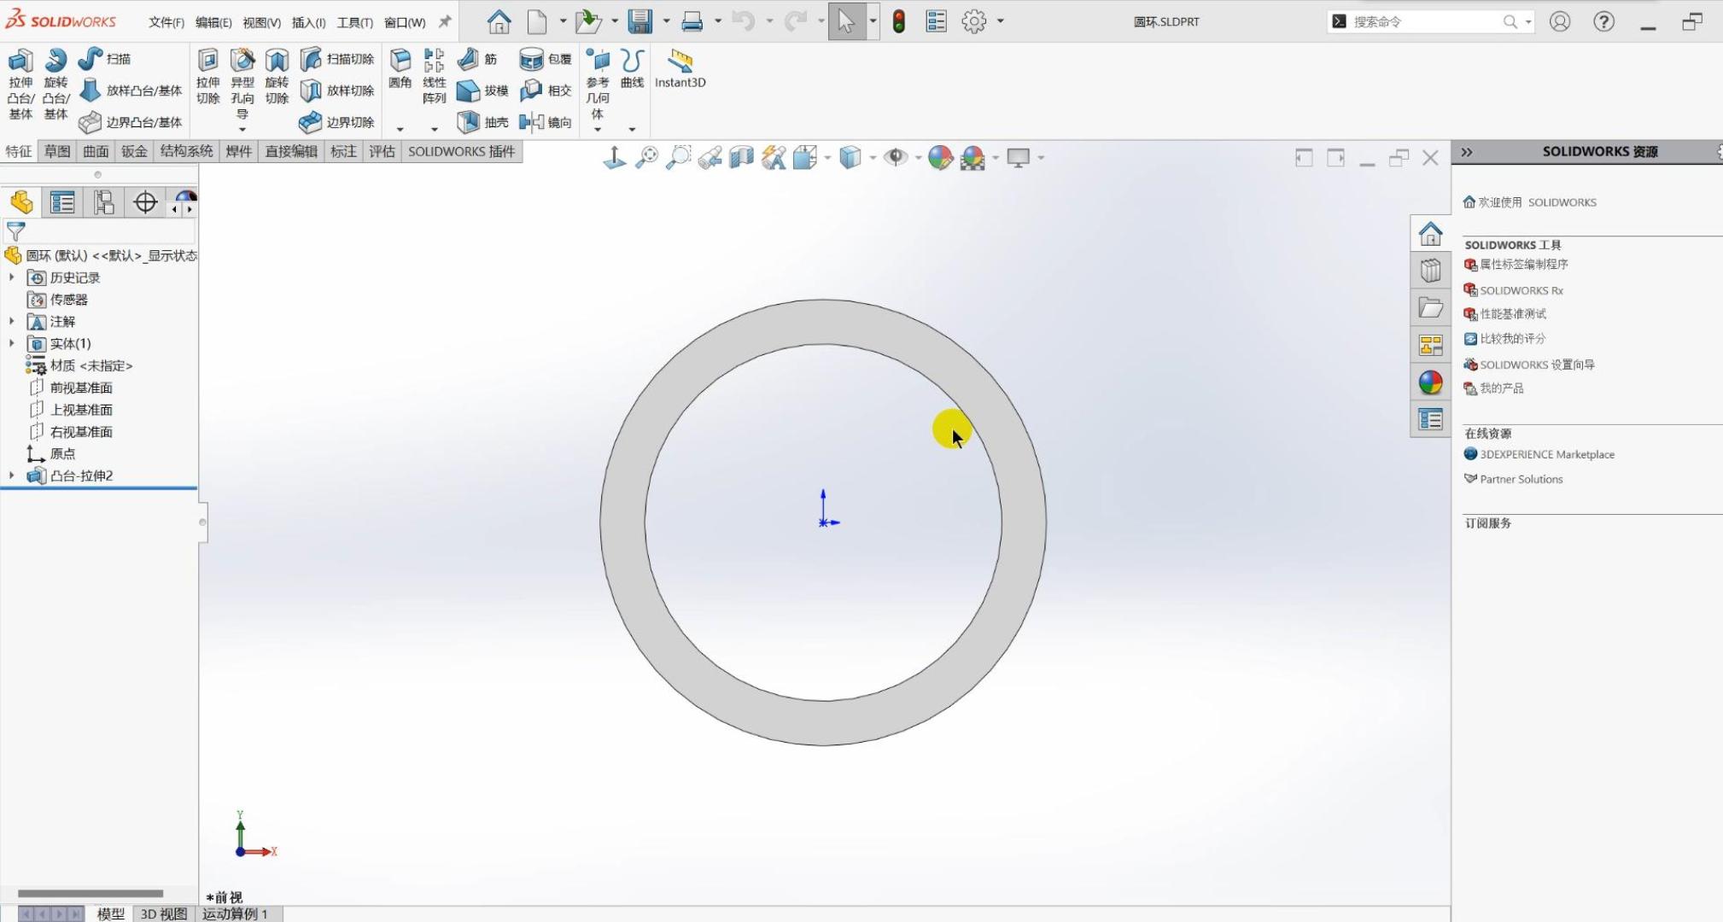Expand the 实体(1) solid bodies folder
This screenshot has width=1723, height=922.
(x=12, y=343)
